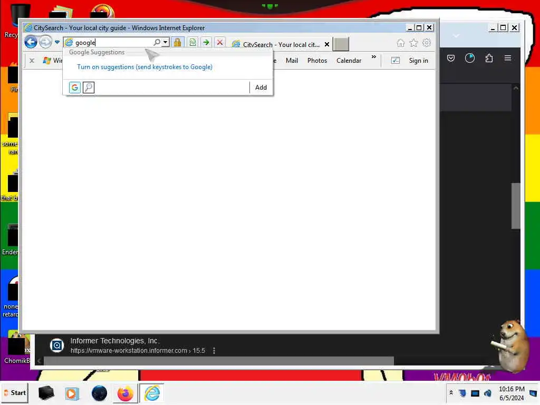Click the network monitor tray icon
This screenshot has width=540, height=405.
tap(475, 393)
